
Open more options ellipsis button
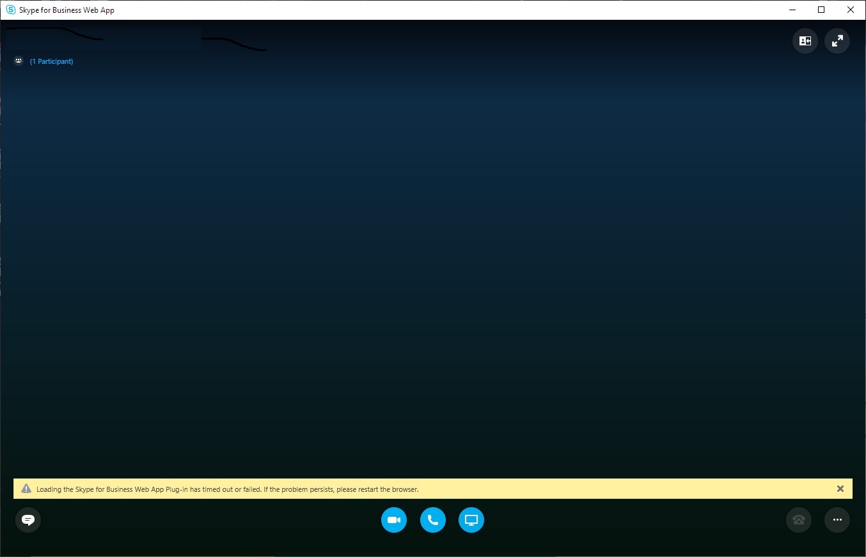pos(837,520)
